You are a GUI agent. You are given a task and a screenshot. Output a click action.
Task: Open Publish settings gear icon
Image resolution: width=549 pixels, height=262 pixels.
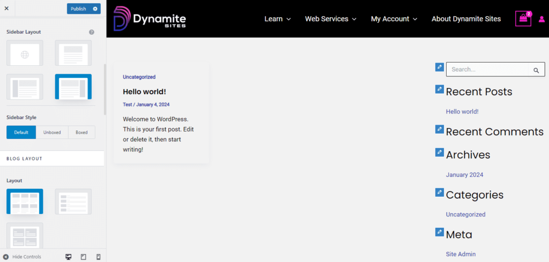pos(95,9)
